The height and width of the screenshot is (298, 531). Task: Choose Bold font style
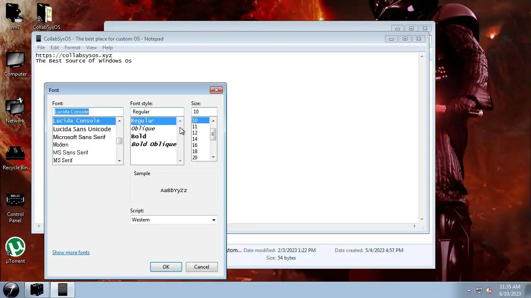tap(153, 137)
